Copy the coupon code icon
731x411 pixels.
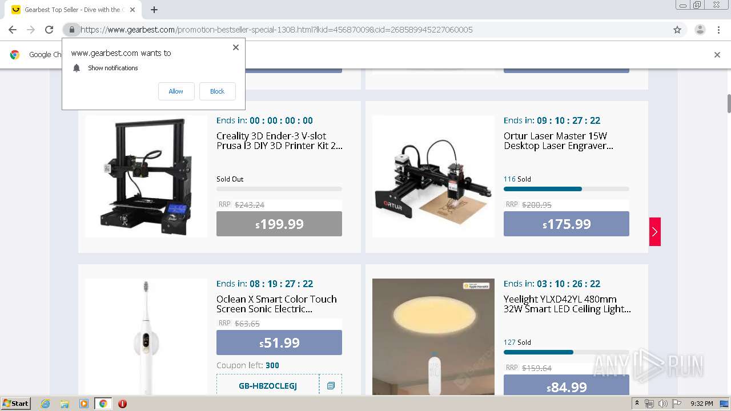331,386
